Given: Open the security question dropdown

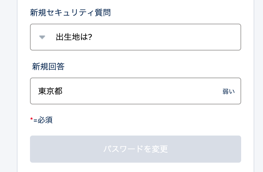Looking at the screenshot, I should click(135, 37).
